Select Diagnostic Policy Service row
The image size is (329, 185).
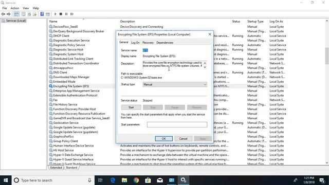pyautogui.click(x=168, y=45)
